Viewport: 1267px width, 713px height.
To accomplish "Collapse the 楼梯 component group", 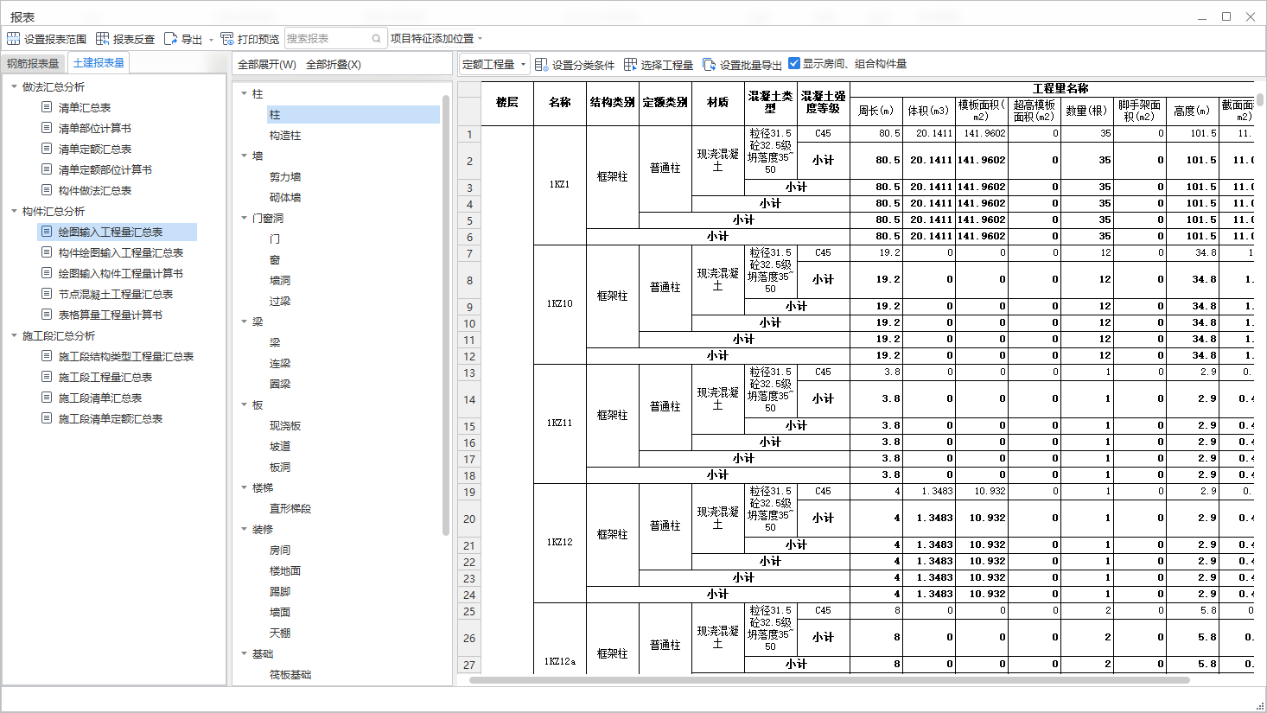I will (244, 487).
